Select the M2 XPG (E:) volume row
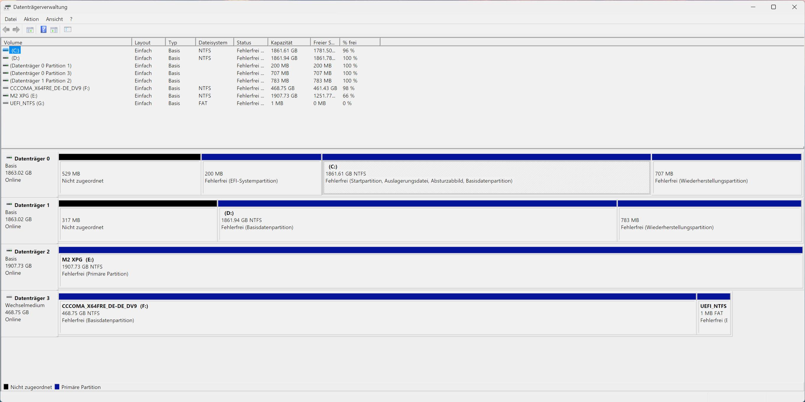Viewport: 805px width, 402px height. (24, 96)
